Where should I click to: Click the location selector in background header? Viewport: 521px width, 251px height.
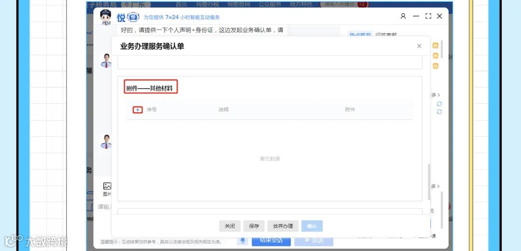(x=136, y=5)
